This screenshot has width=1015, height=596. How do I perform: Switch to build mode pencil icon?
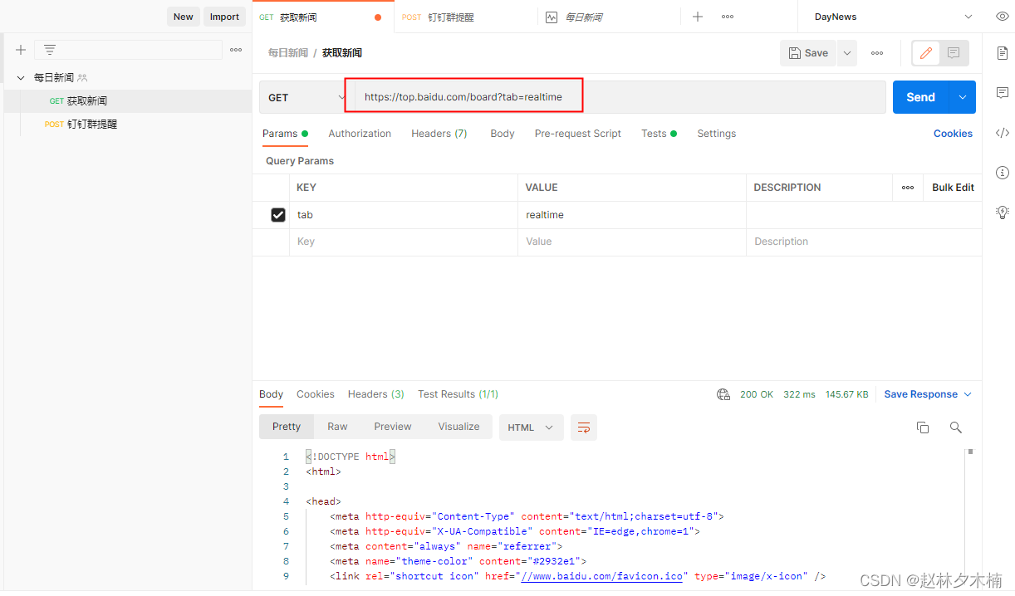[x=926, y=53]
